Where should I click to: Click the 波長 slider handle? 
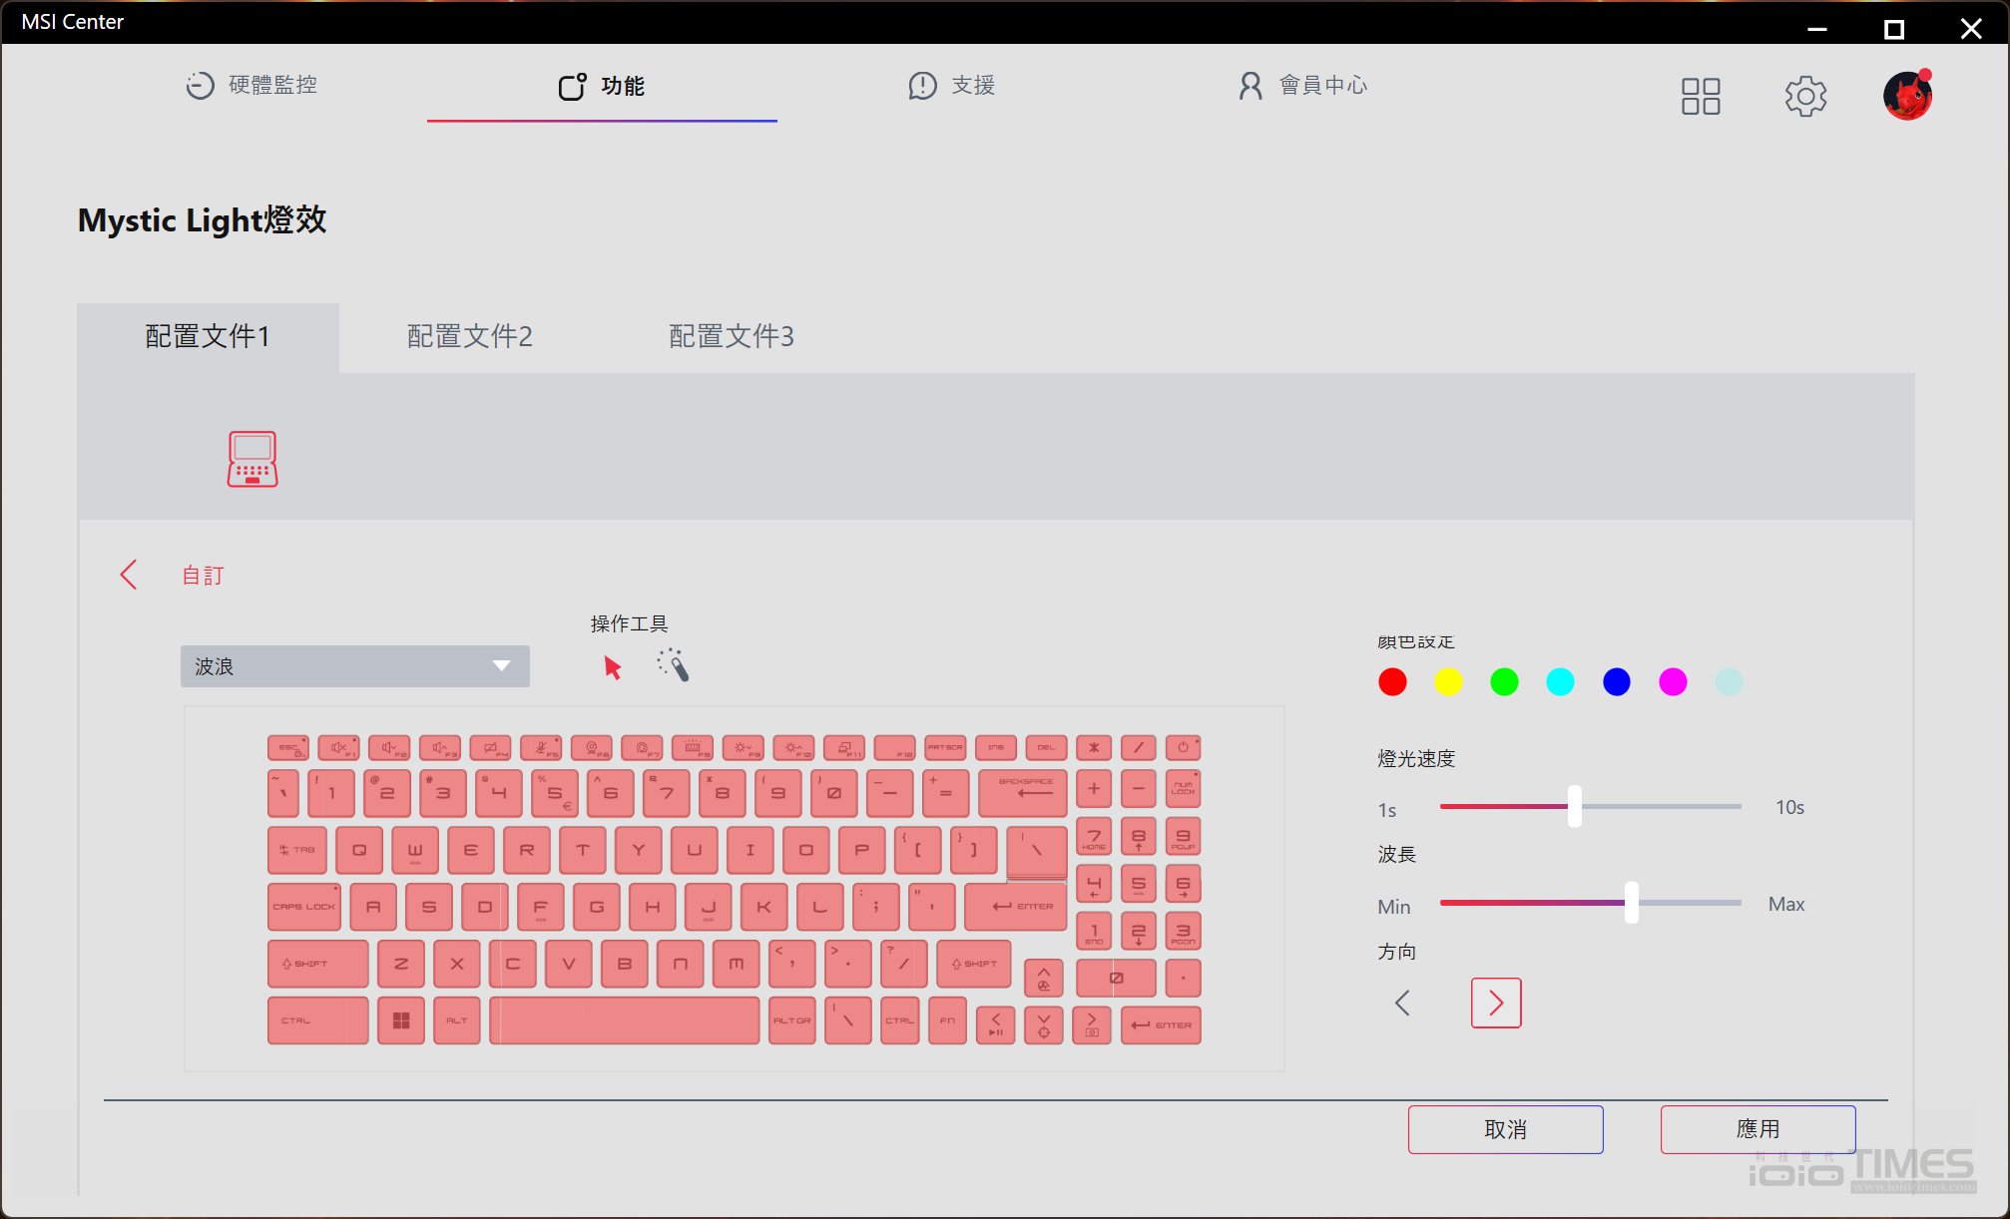(1632, 903)
